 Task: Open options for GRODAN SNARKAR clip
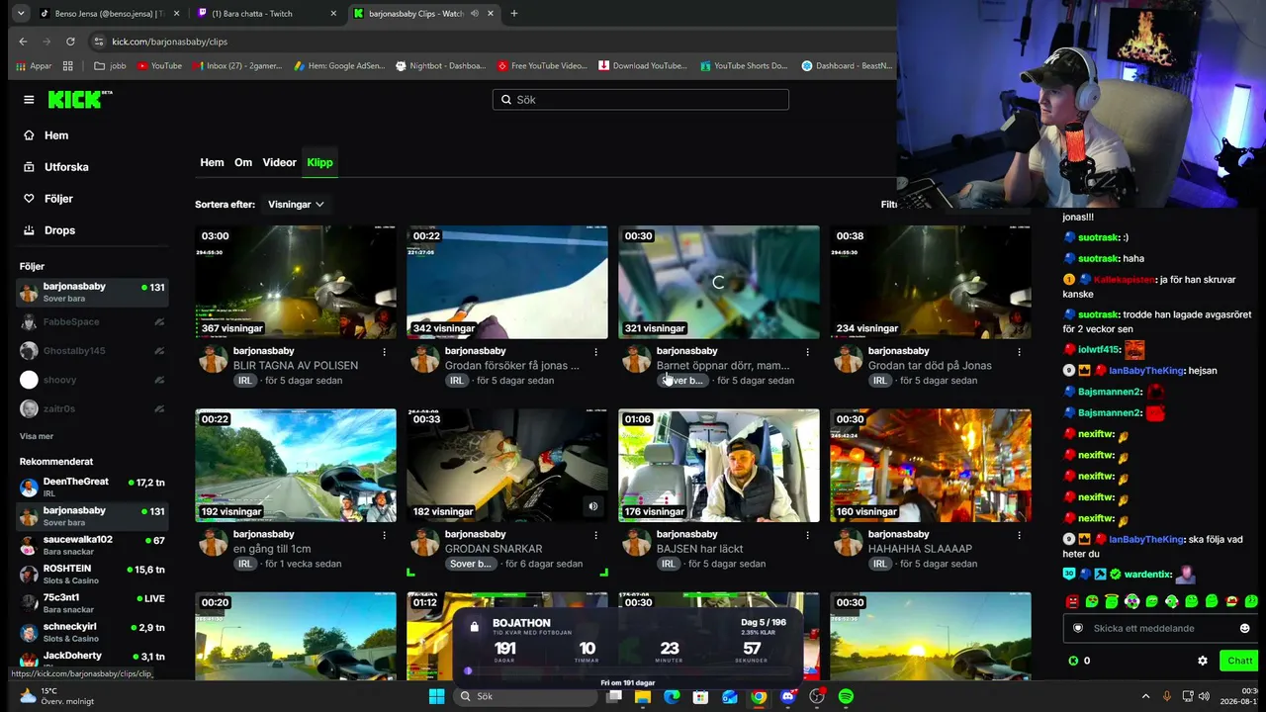click(596, 535)
